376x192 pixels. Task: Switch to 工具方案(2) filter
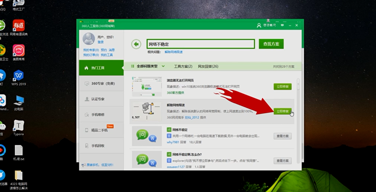click(183, 66)
